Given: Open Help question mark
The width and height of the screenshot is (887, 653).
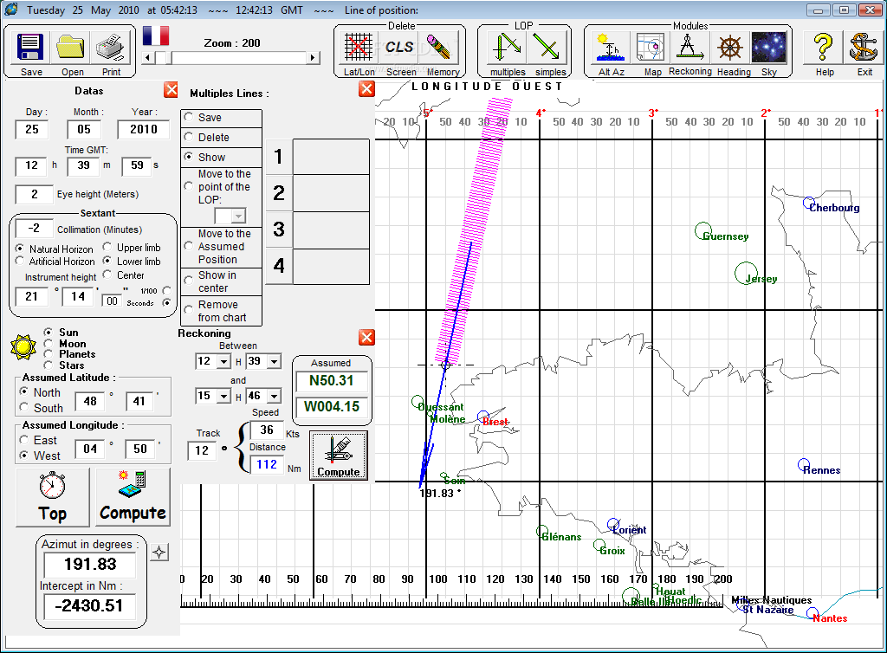Looking at the screenshot, I should [824, 48].
